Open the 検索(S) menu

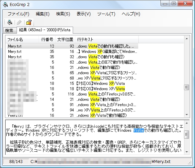point(63,14)
